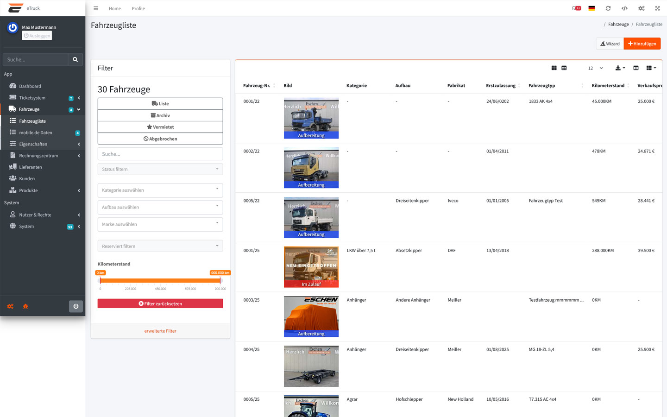Click the Ausloggen button

click(x=37, y=36)
